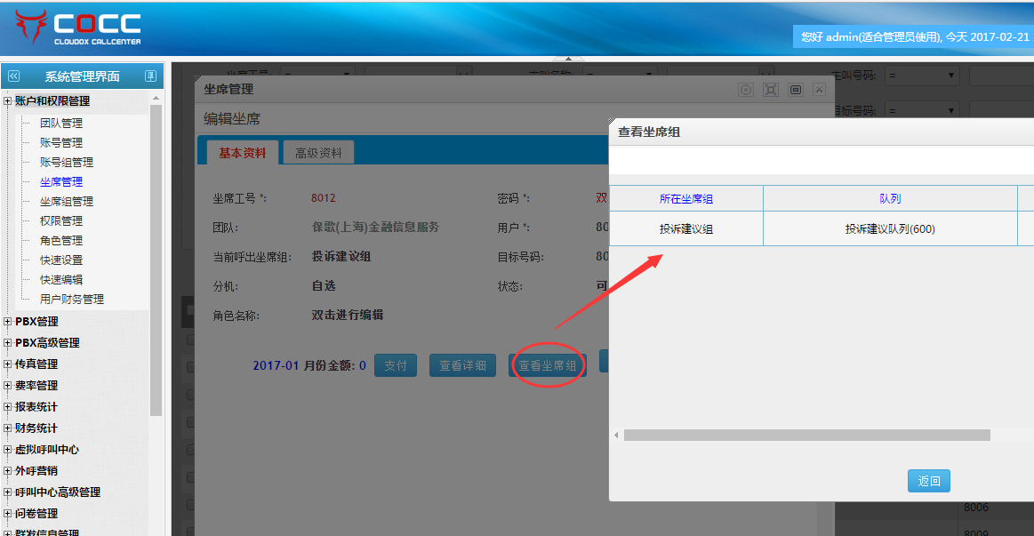Open 坐席组管理 in the sidebar
Viewport: 1034px width, 536px height.
(66, 202)
